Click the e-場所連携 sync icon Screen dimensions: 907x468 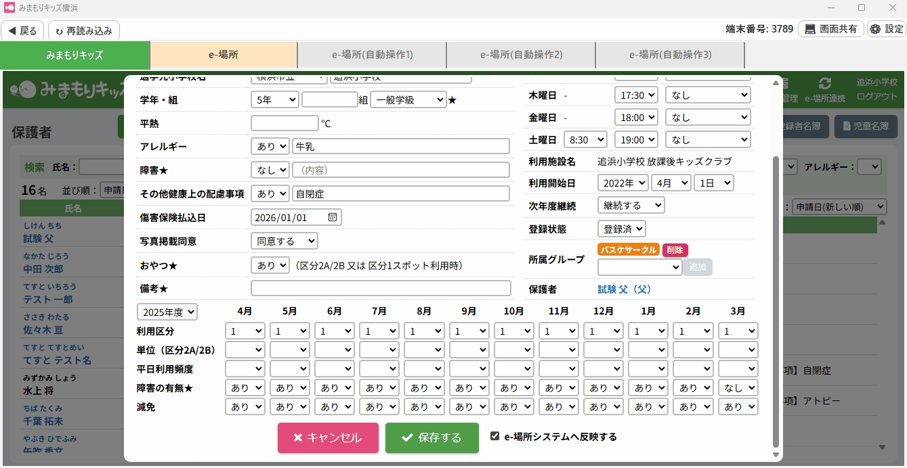(x=824, y=84)
